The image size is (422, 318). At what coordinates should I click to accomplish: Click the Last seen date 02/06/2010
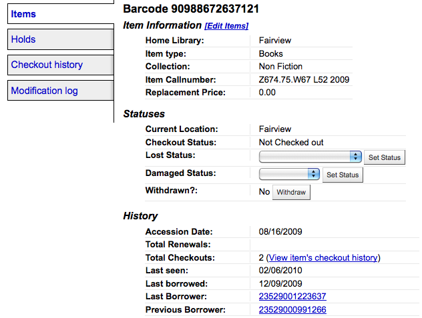point(281,270)
